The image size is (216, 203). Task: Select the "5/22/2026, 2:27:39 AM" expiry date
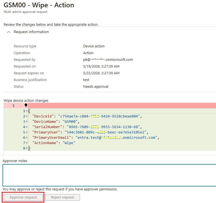click(101, 73)
